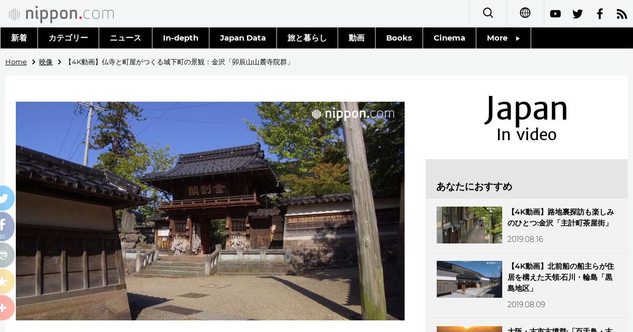Expand more share options with the plus button
Viewport: 633px width, 332px height.
tap(5, 308)
